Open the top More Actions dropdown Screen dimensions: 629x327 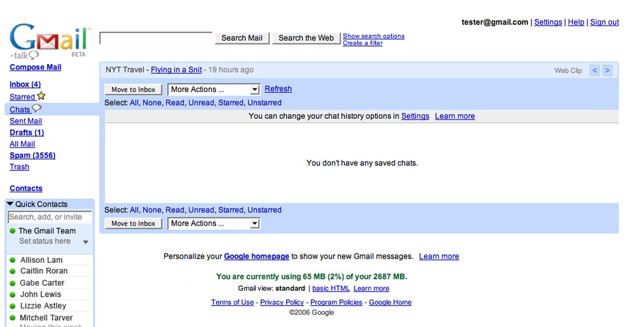[214, 89]
